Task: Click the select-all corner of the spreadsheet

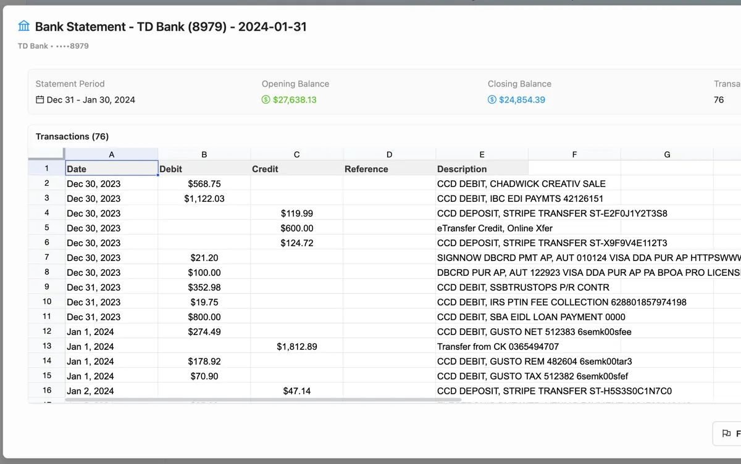Action: [46, 154]
